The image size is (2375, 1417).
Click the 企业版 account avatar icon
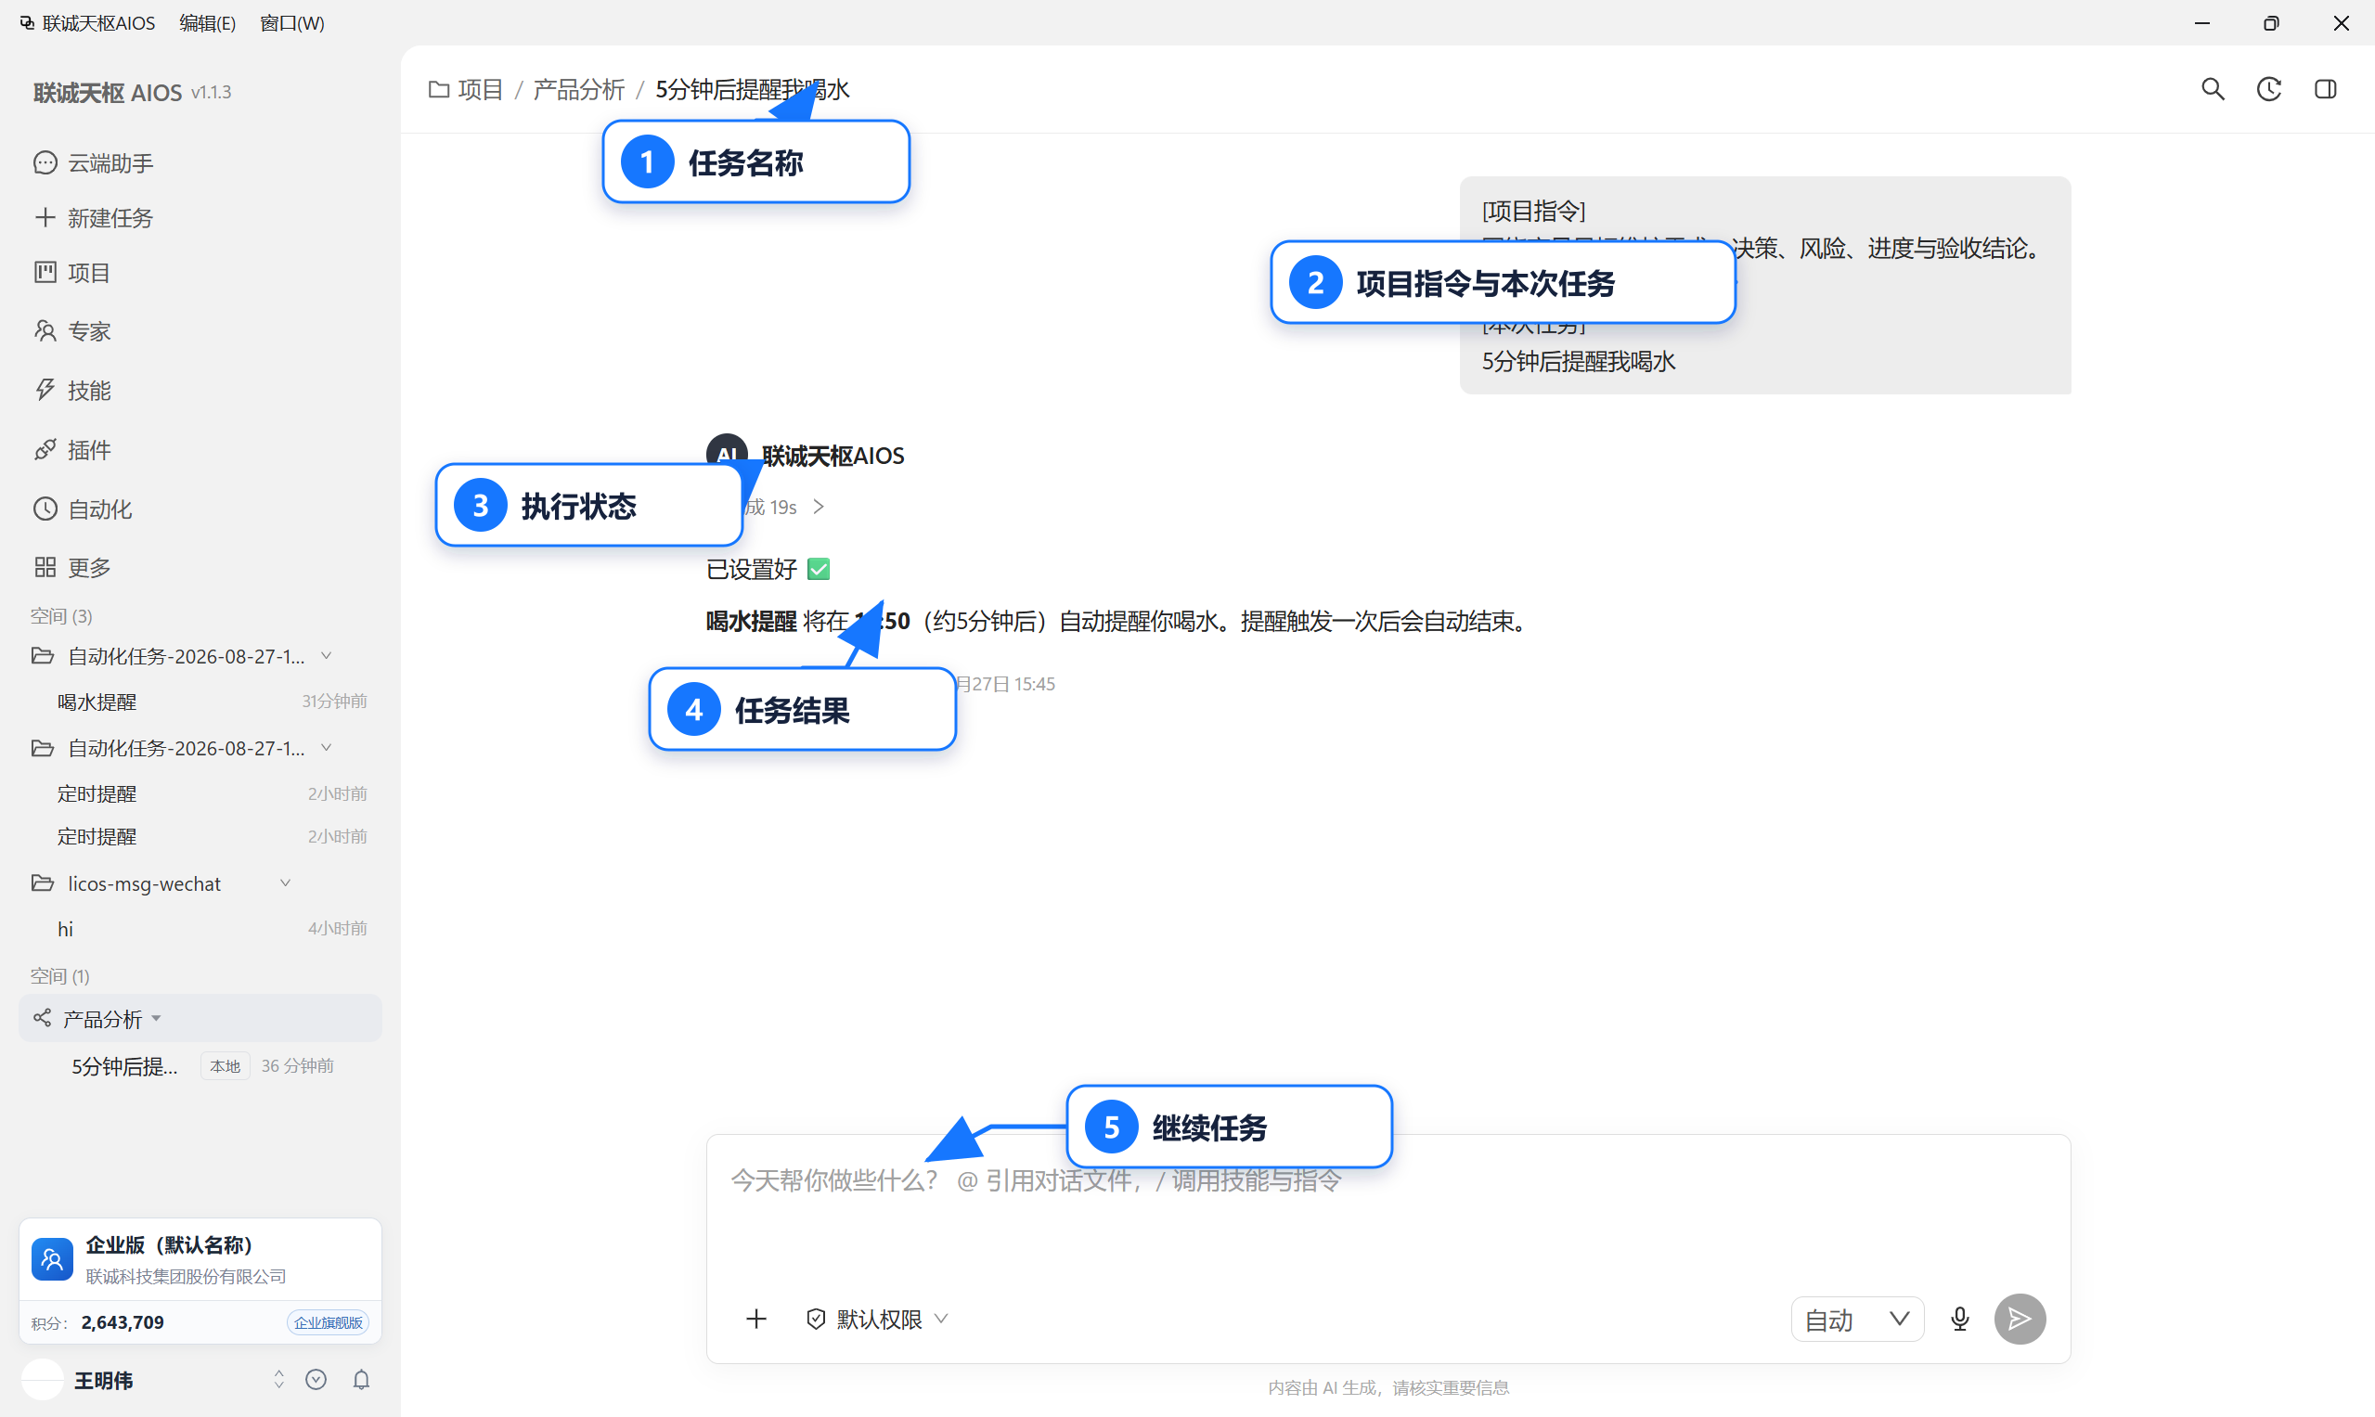pos(53,1259)
